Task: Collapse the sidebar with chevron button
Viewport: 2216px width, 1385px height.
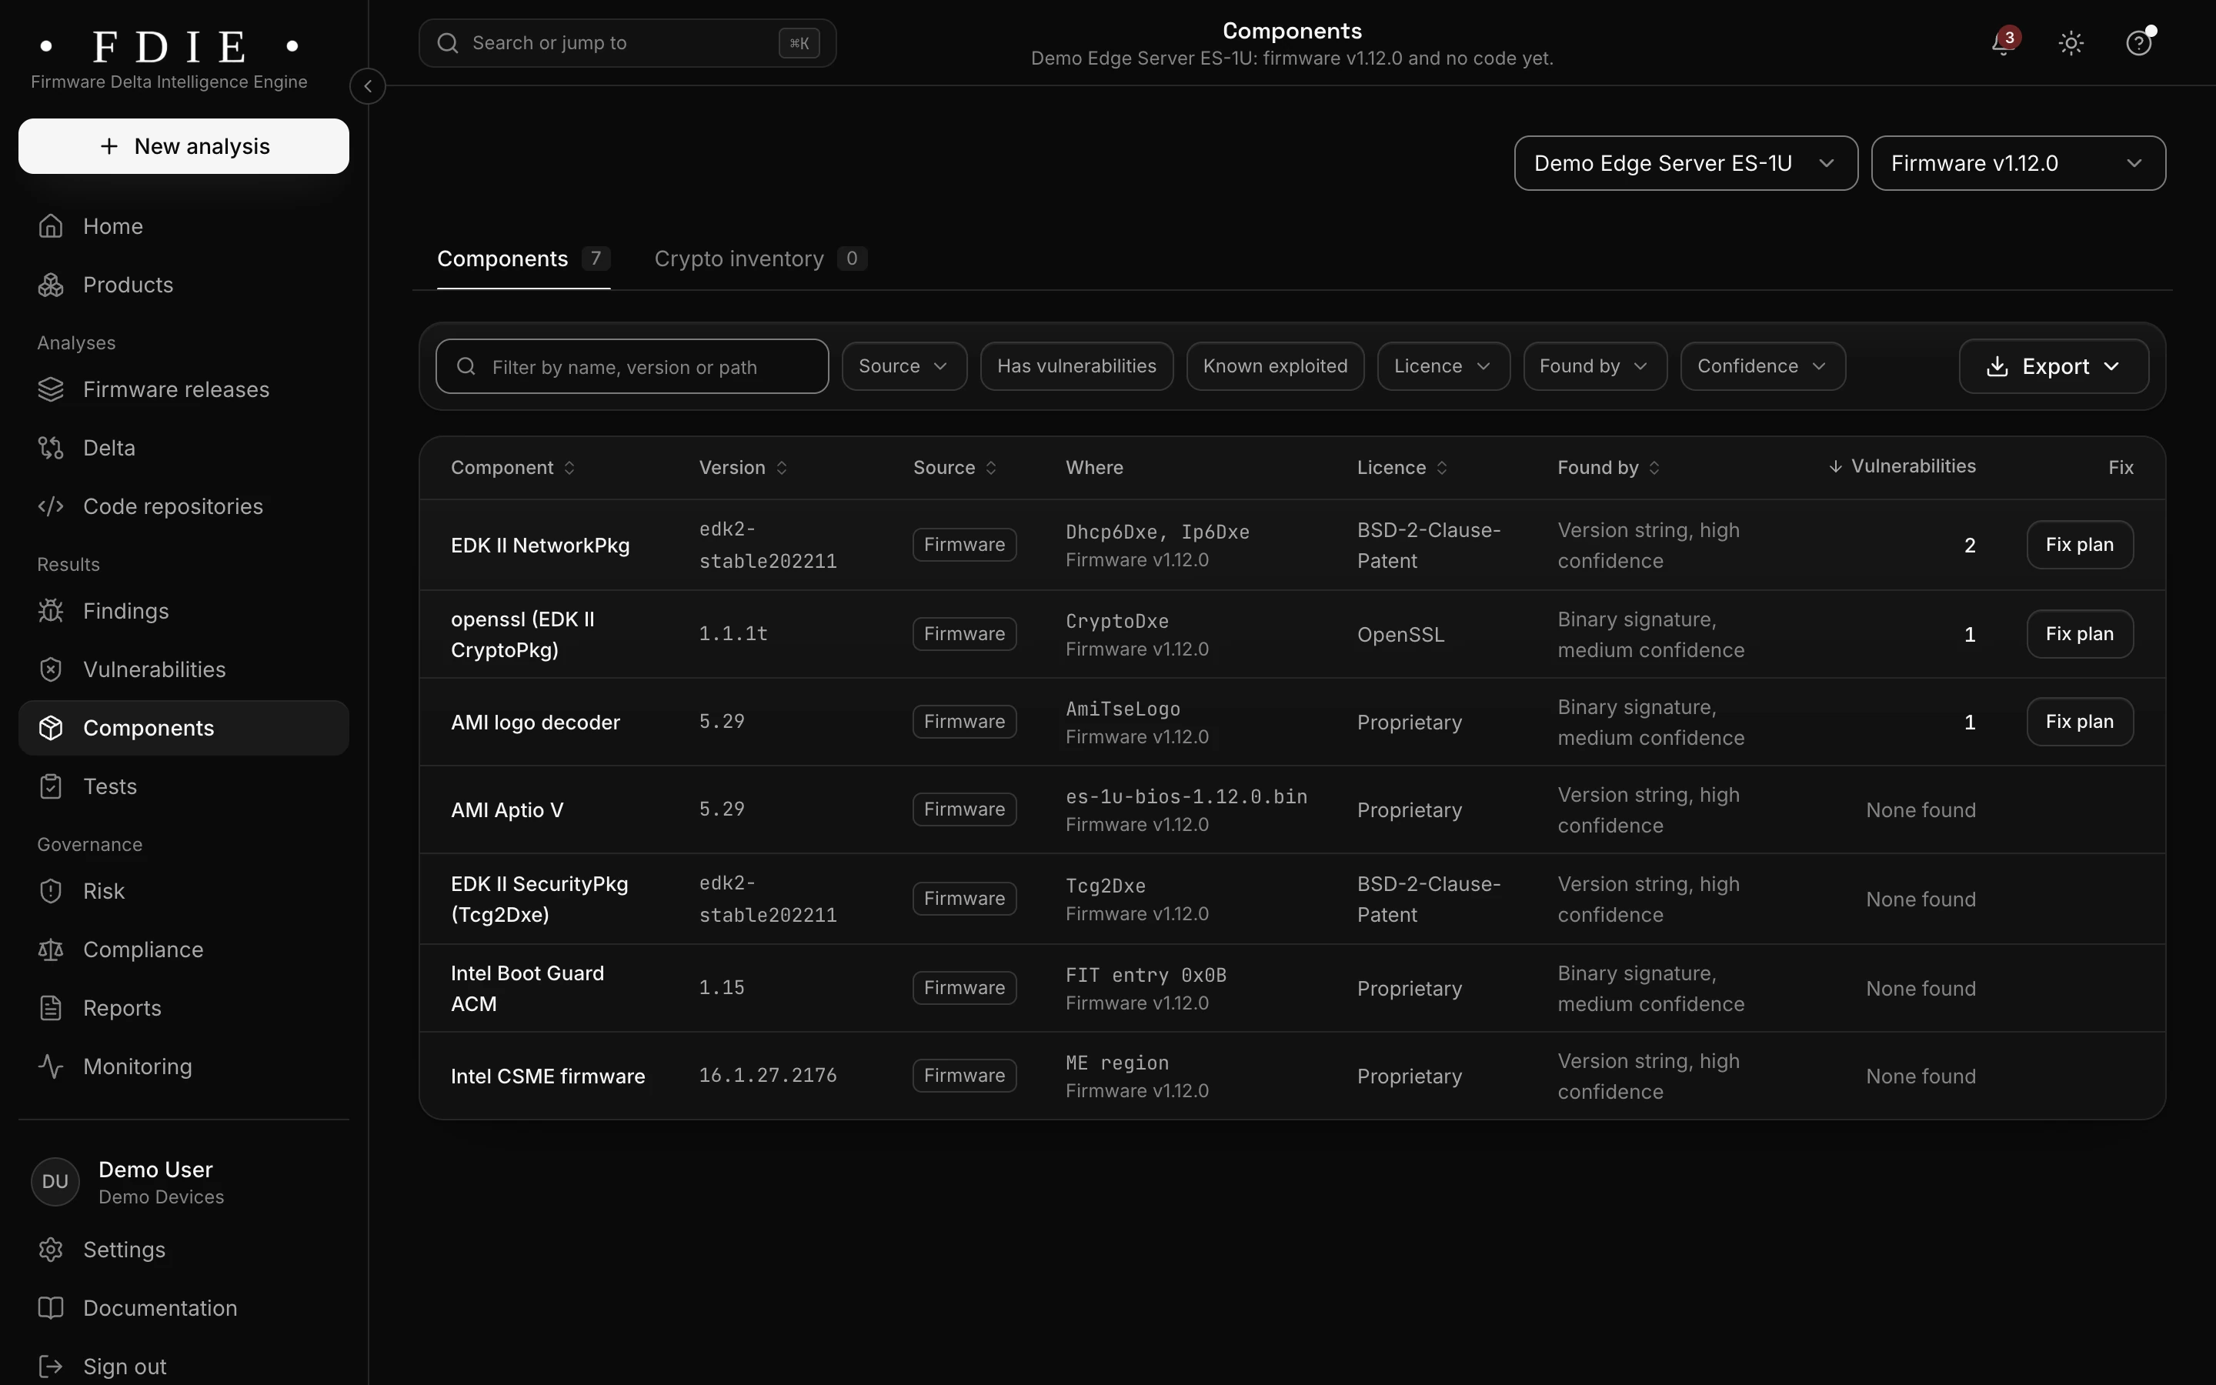Action: pyautogui.click(x=368, y=86)
